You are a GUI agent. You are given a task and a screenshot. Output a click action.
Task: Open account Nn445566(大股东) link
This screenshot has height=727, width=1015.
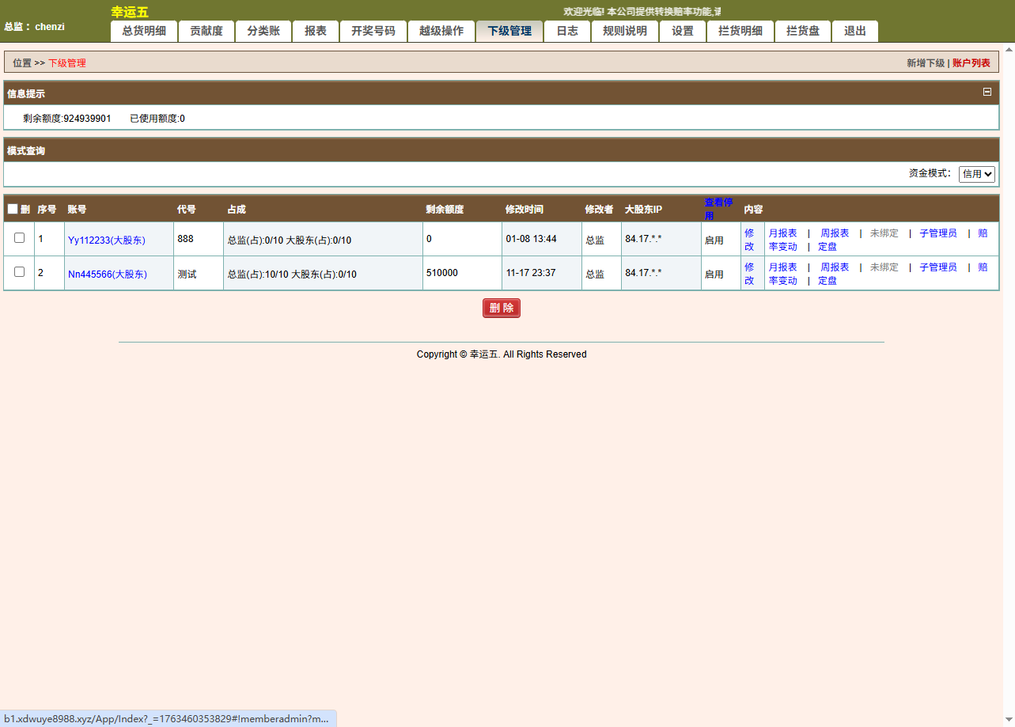pos(107,274)
